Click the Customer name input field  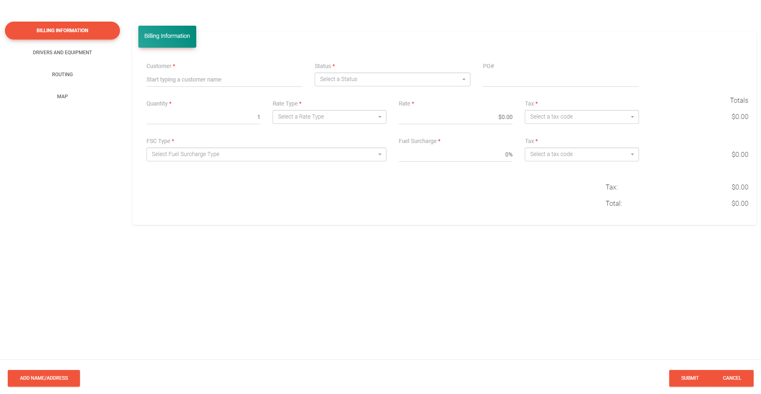click(x=224, y=79)
